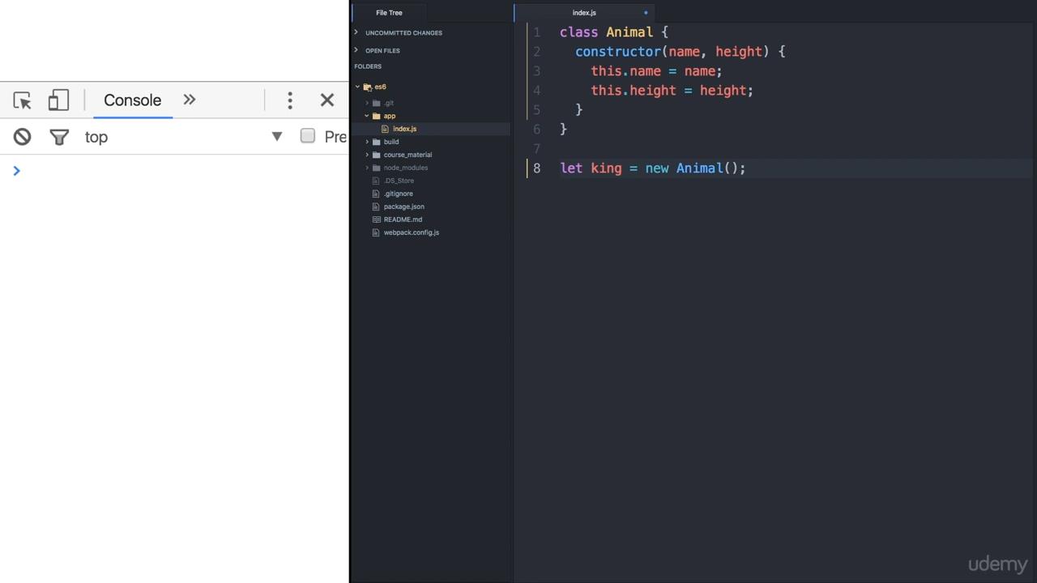Open the .gitignore file
The width and height of the screenshot is (1037, 583).
click(x=398, y=194)
